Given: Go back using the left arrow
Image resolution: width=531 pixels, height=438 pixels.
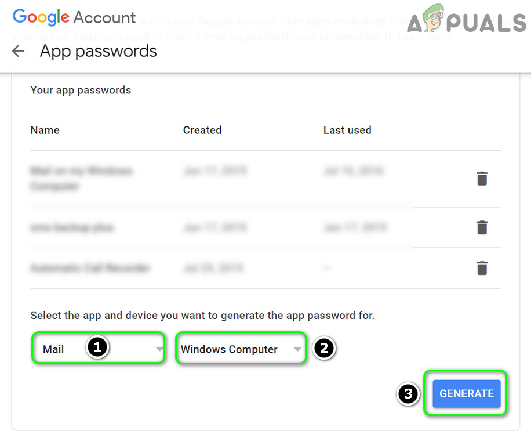Looking at the screenshot, I should (x=18, y=51).
